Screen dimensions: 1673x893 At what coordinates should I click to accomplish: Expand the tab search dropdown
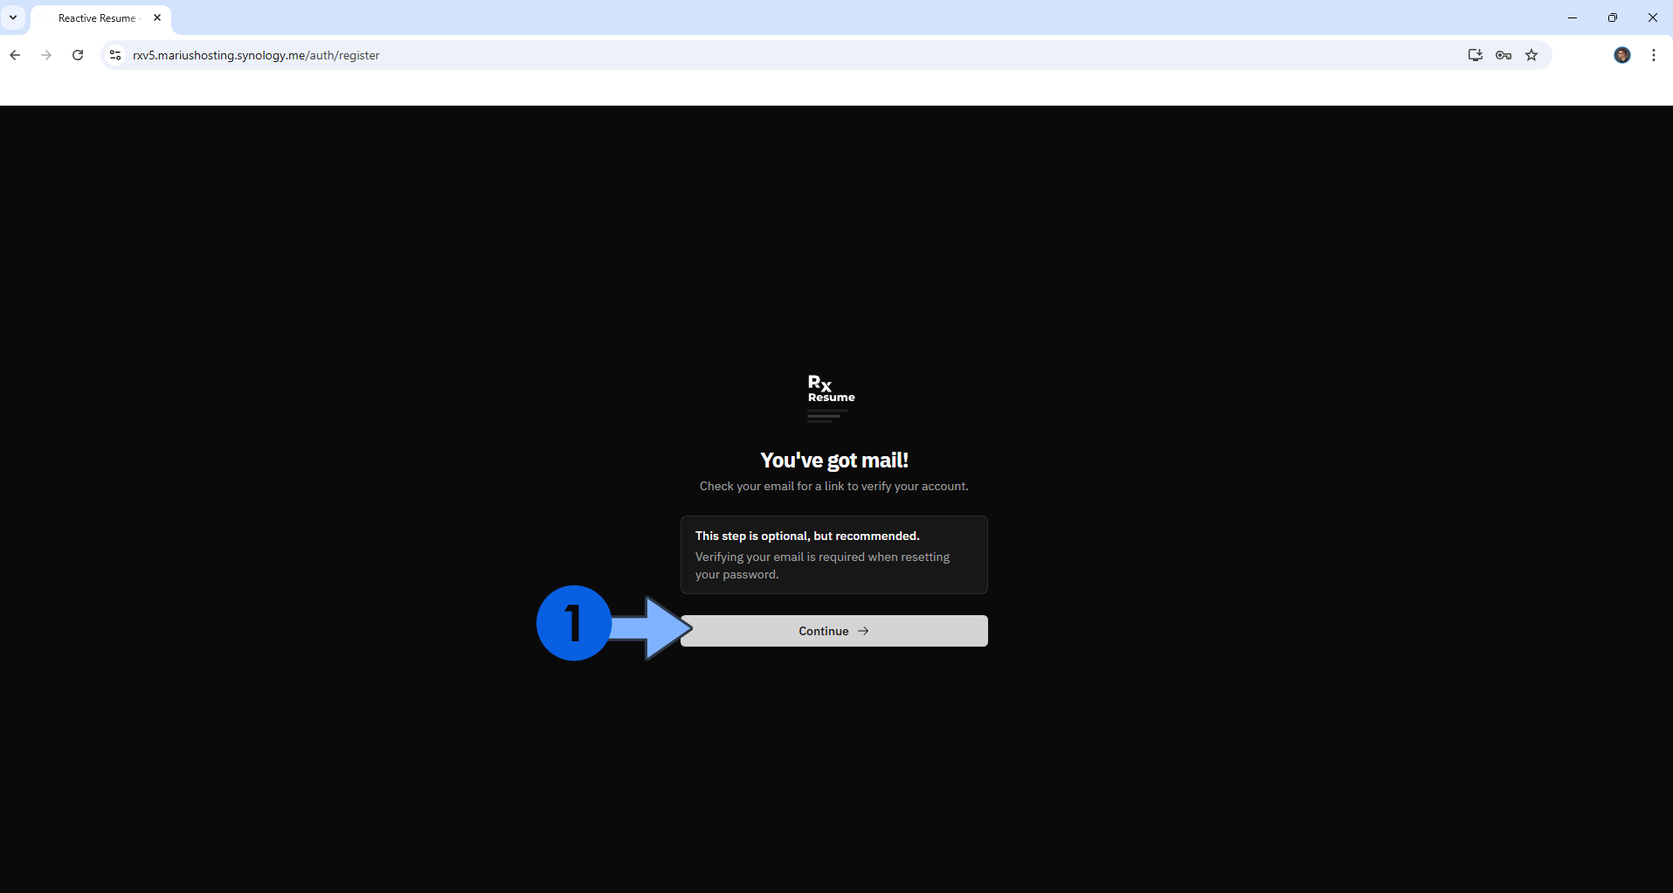13,17
